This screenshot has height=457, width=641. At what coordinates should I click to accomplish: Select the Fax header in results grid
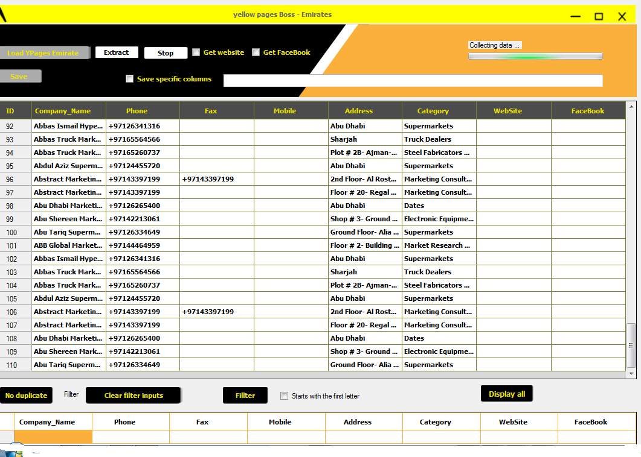(217, 111)
